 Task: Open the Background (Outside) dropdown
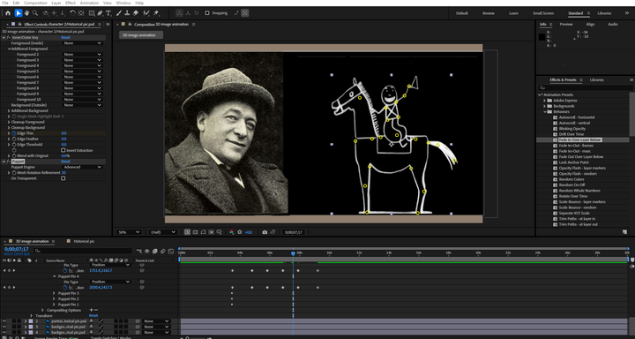pos(82,105)
